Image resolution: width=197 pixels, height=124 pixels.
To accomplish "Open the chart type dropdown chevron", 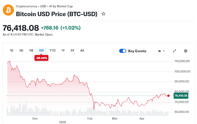I will [x=164, y=51].
